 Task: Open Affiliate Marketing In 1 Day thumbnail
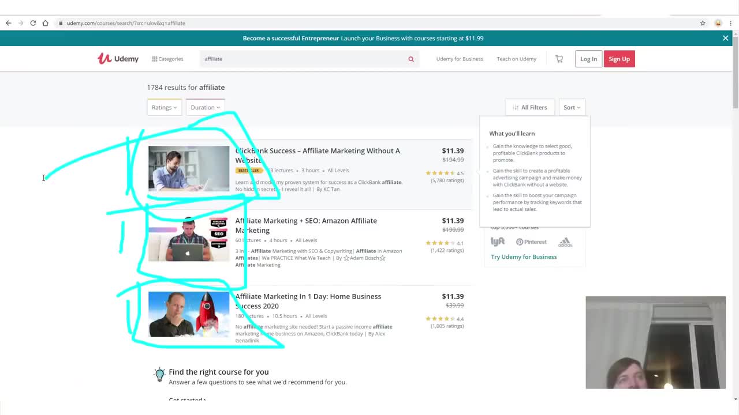tap(189, 314)
